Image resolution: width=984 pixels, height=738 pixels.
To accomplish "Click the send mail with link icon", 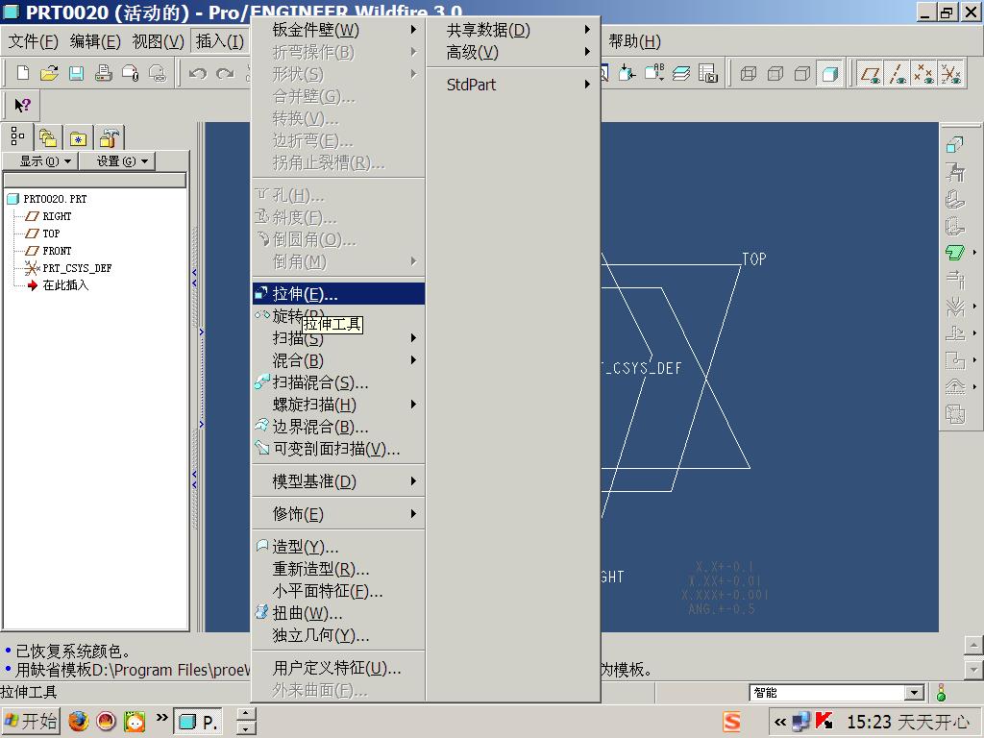I will click(157, 73).
